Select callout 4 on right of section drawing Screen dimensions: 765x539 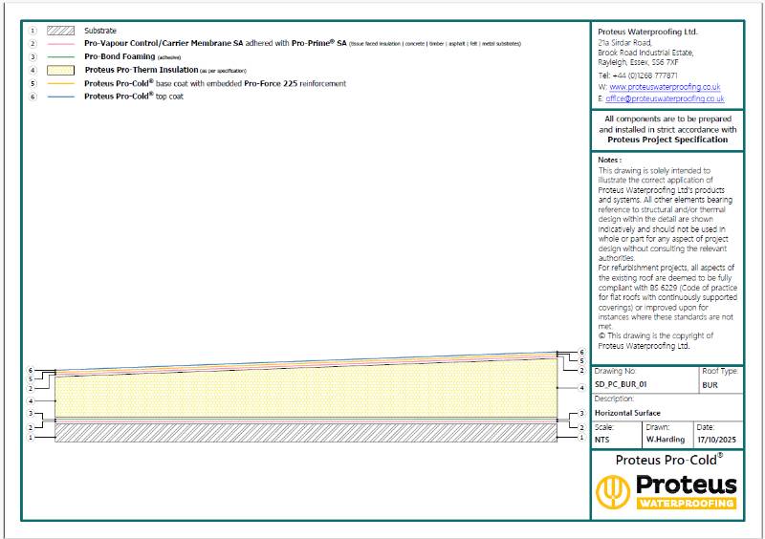[581, 388]
